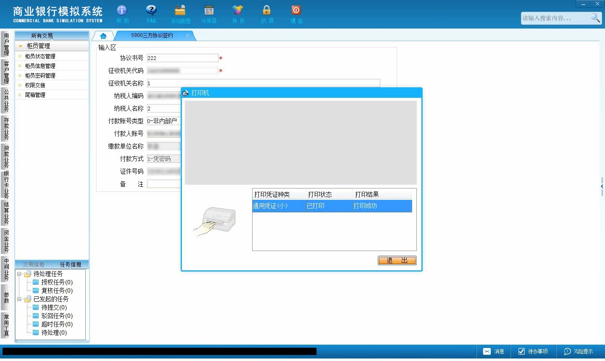Click the 征收机关代码 input field
Image resolution: width=605 pixels, height=361 pixels.
click(x=182, y=71)
